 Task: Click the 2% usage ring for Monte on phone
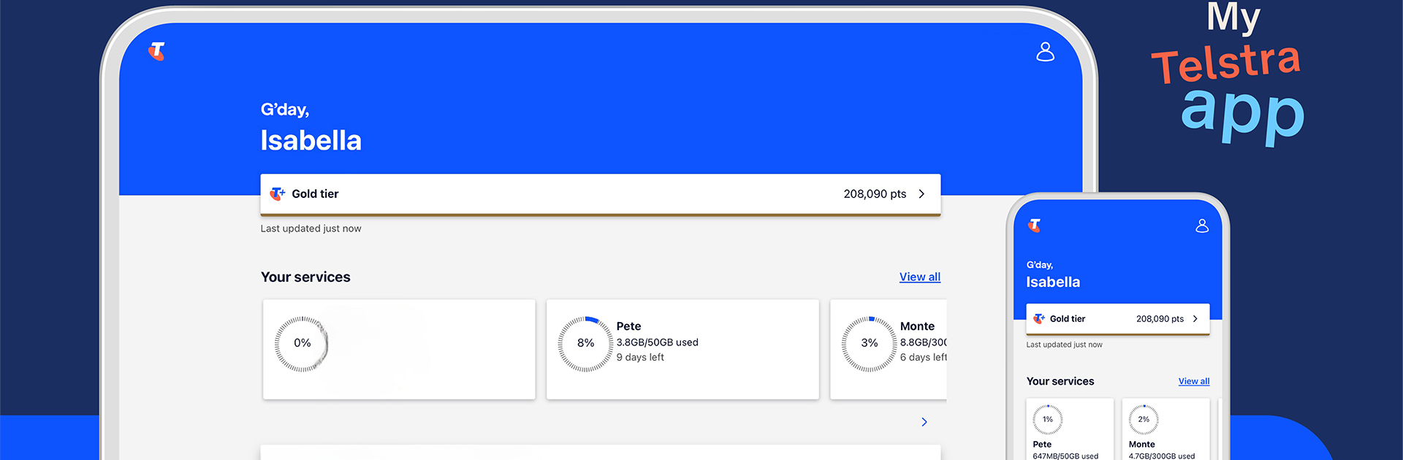pos(1144,419)
